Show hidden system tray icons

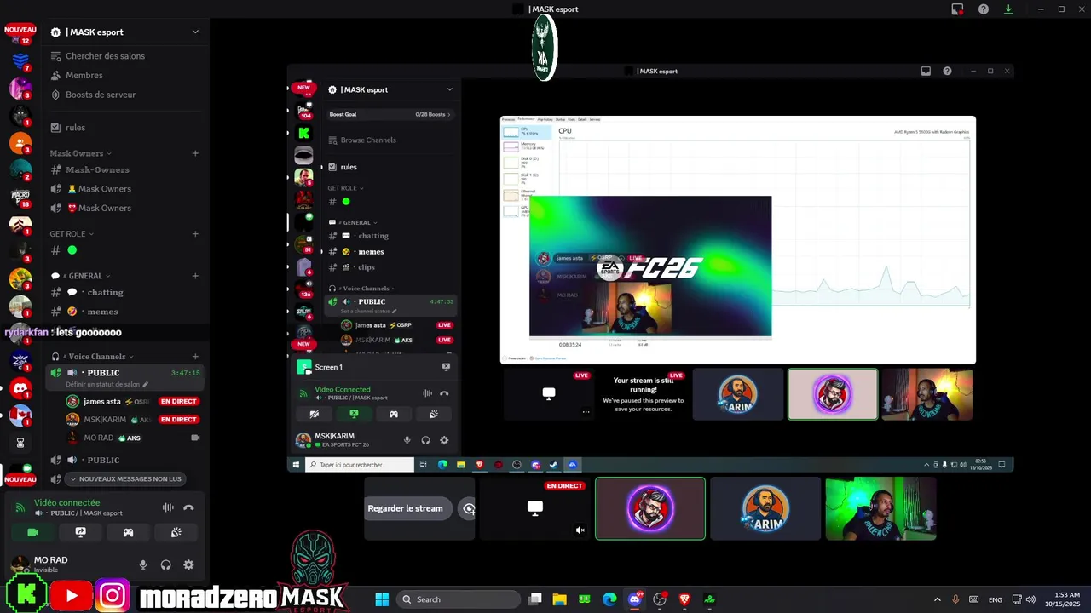(938, 599)
